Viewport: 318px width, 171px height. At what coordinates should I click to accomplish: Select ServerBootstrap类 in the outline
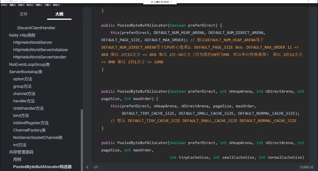pos(26,72)
